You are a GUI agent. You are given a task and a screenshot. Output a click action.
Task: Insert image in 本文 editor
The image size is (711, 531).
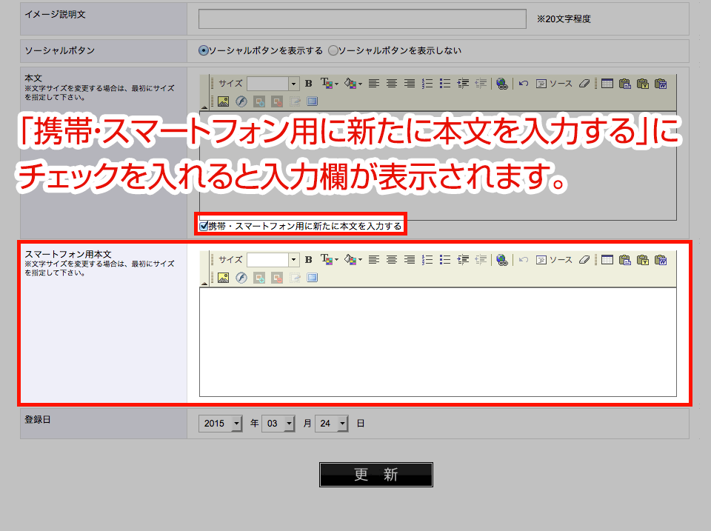tap(223, 101)
